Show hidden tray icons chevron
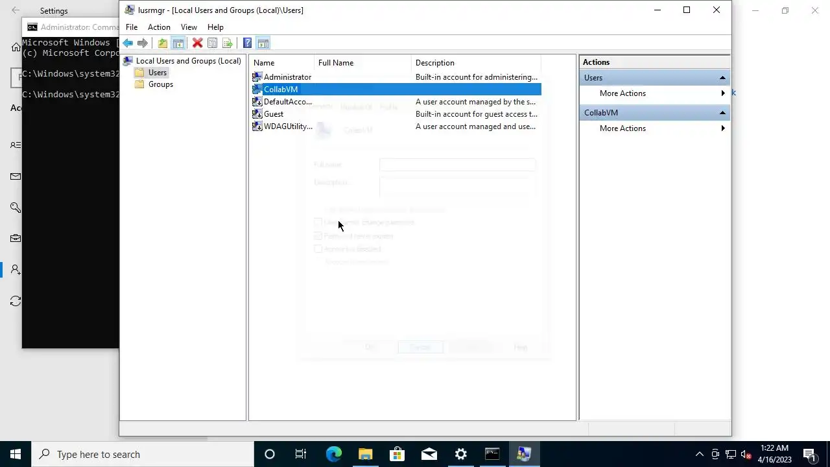 point(699,454)
